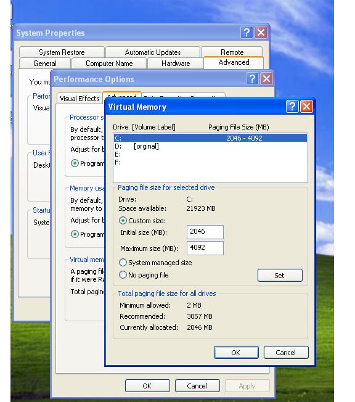Open System Restore tab in System Properties

pos(62,52)
